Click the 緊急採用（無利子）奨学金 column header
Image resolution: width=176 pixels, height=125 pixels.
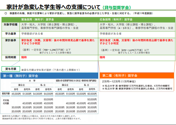(x=37, y=20)
